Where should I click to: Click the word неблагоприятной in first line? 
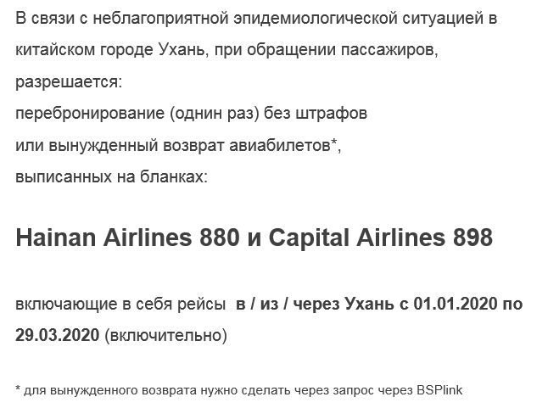(x=161, y=19)
